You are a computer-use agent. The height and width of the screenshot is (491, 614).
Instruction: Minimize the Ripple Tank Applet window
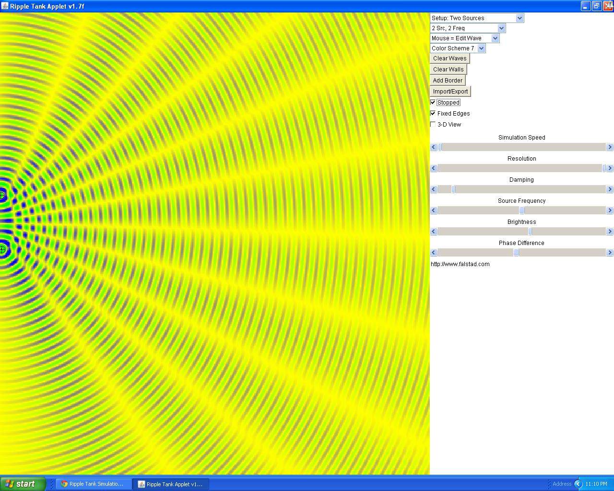(x=586, y=6)
